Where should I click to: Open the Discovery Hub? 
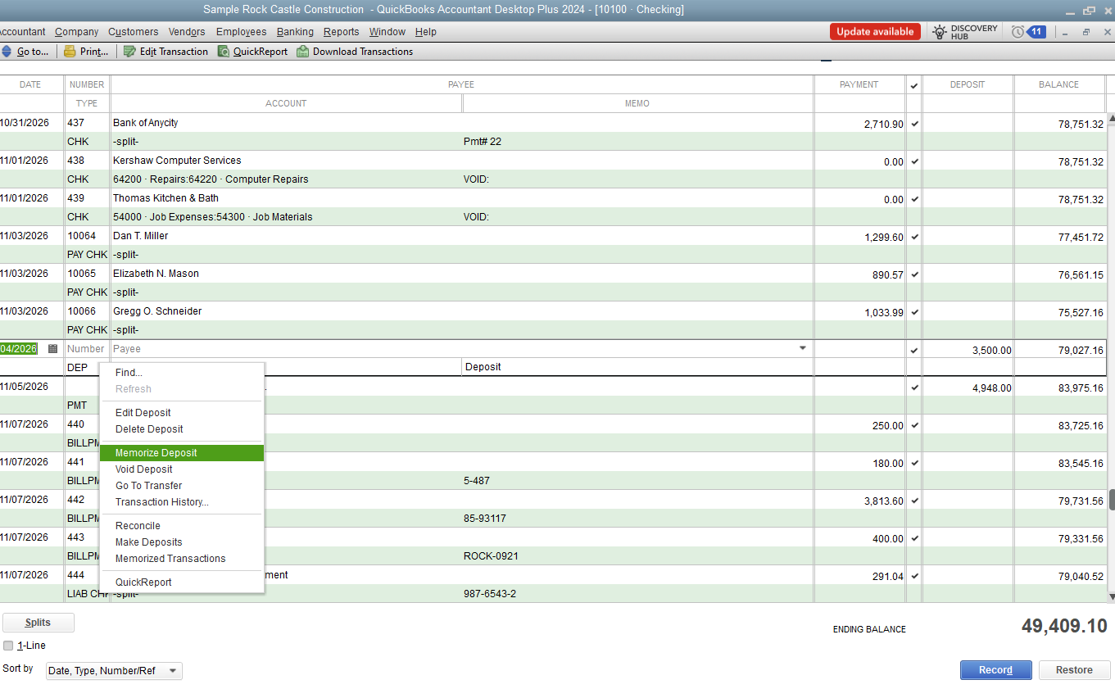965,32
